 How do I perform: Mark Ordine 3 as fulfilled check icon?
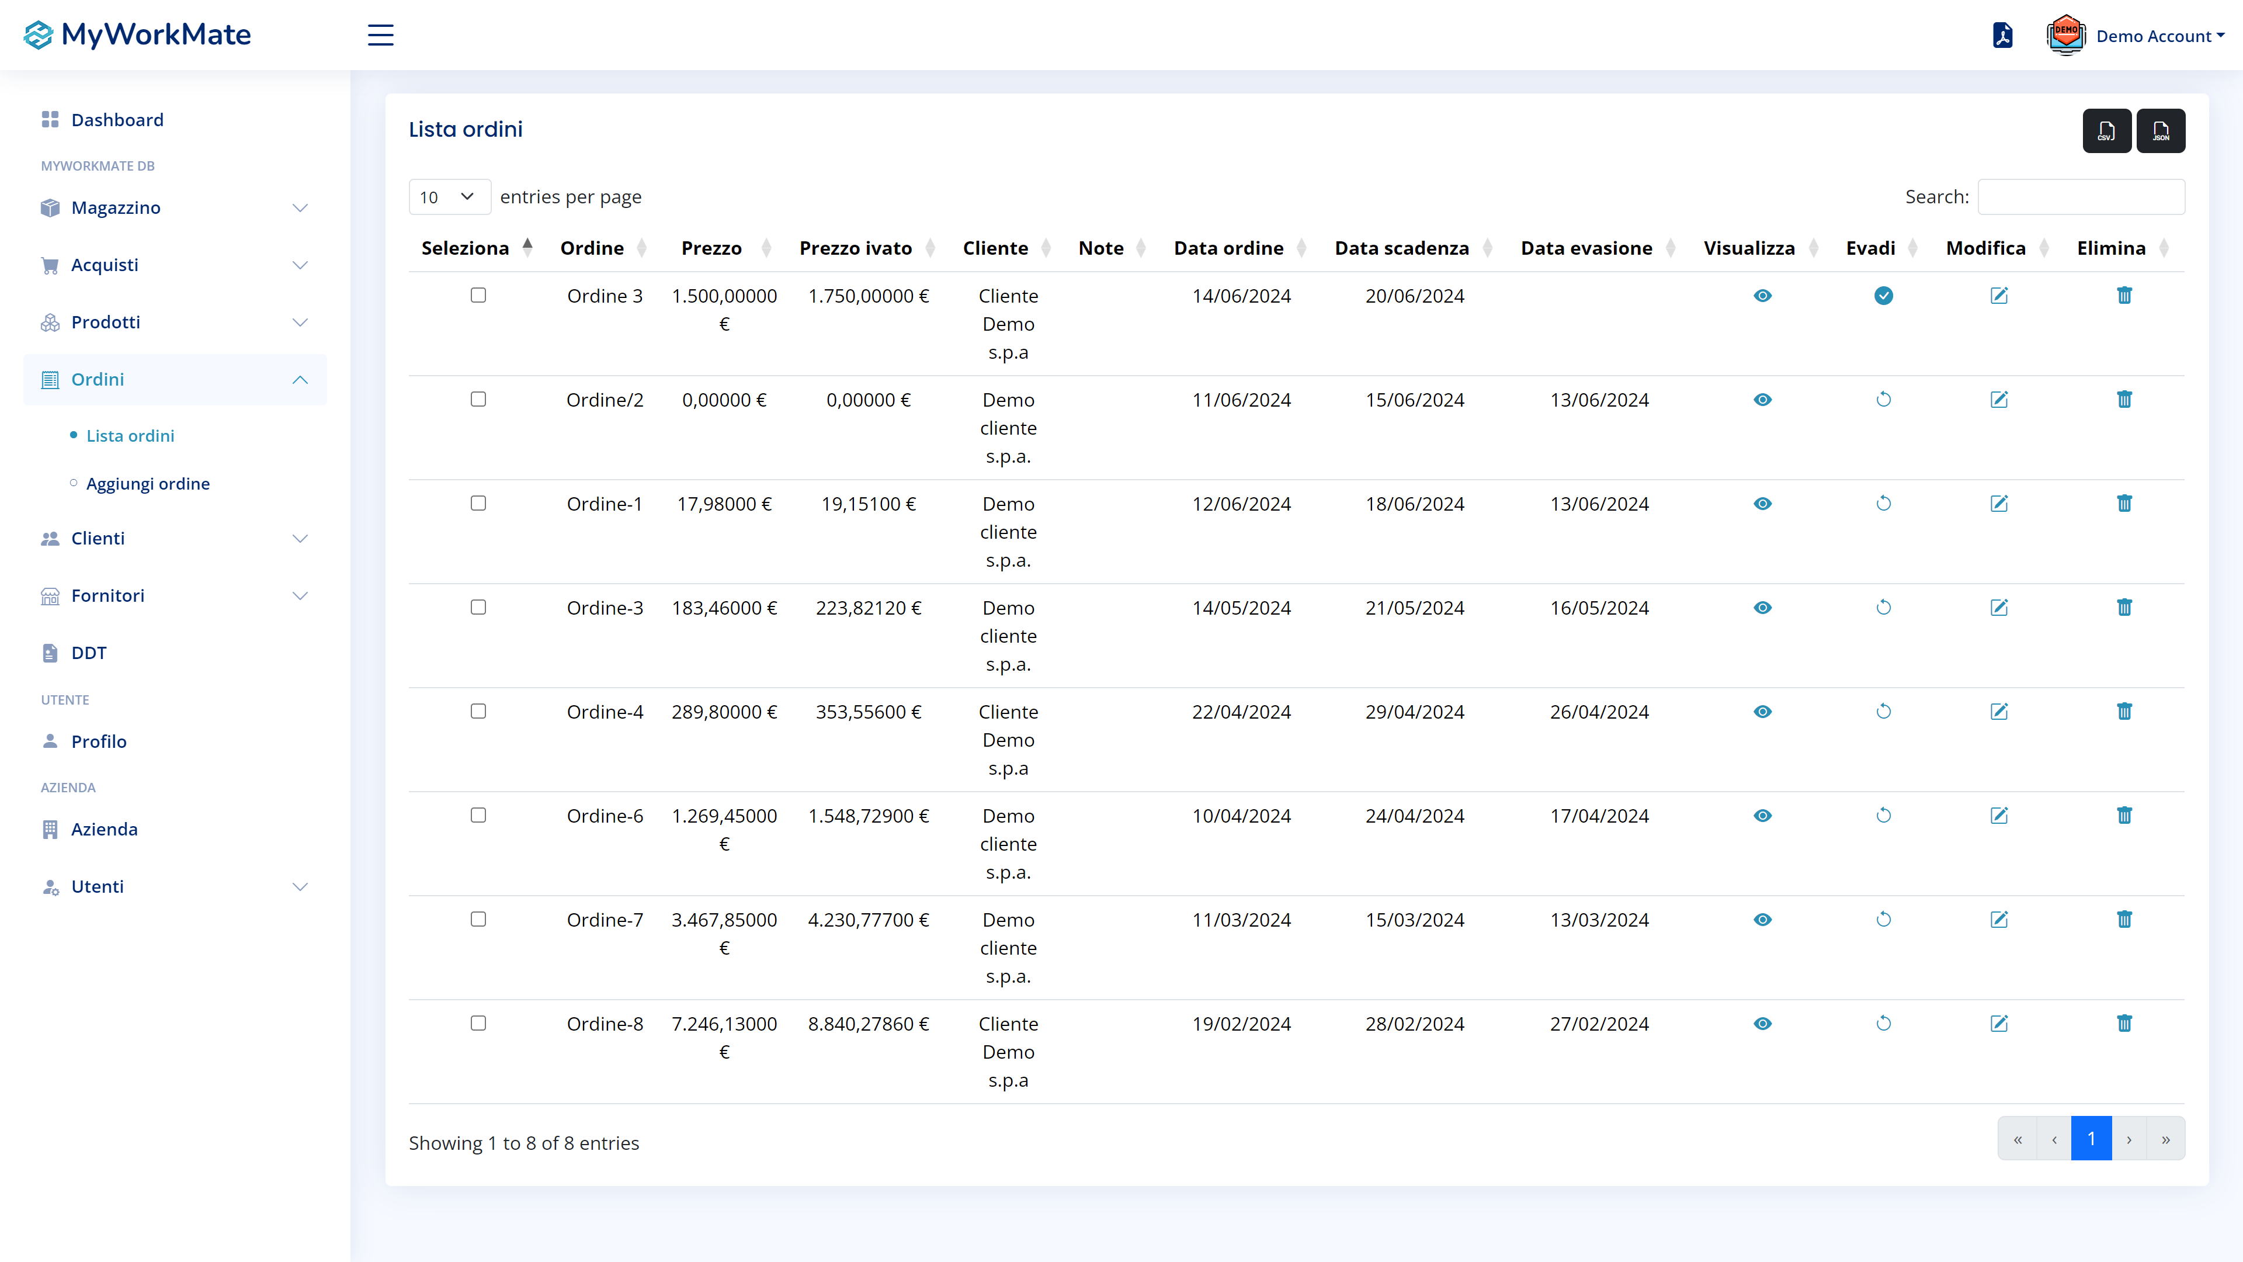(x=1883, y=296)
